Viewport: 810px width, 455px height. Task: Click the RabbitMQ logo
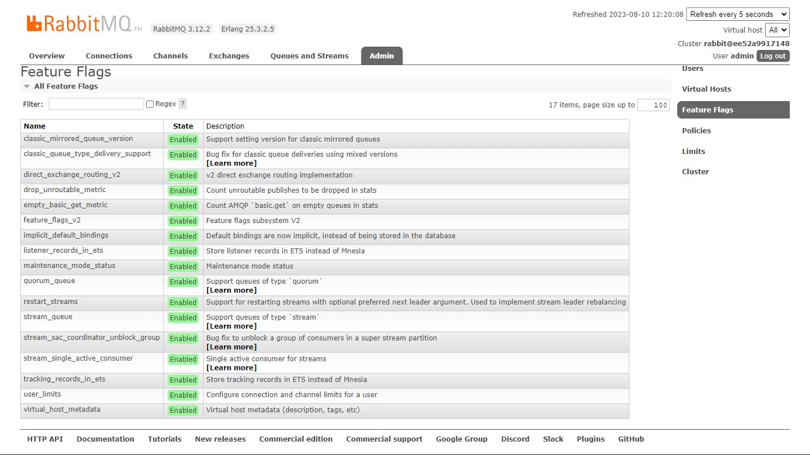84,24
